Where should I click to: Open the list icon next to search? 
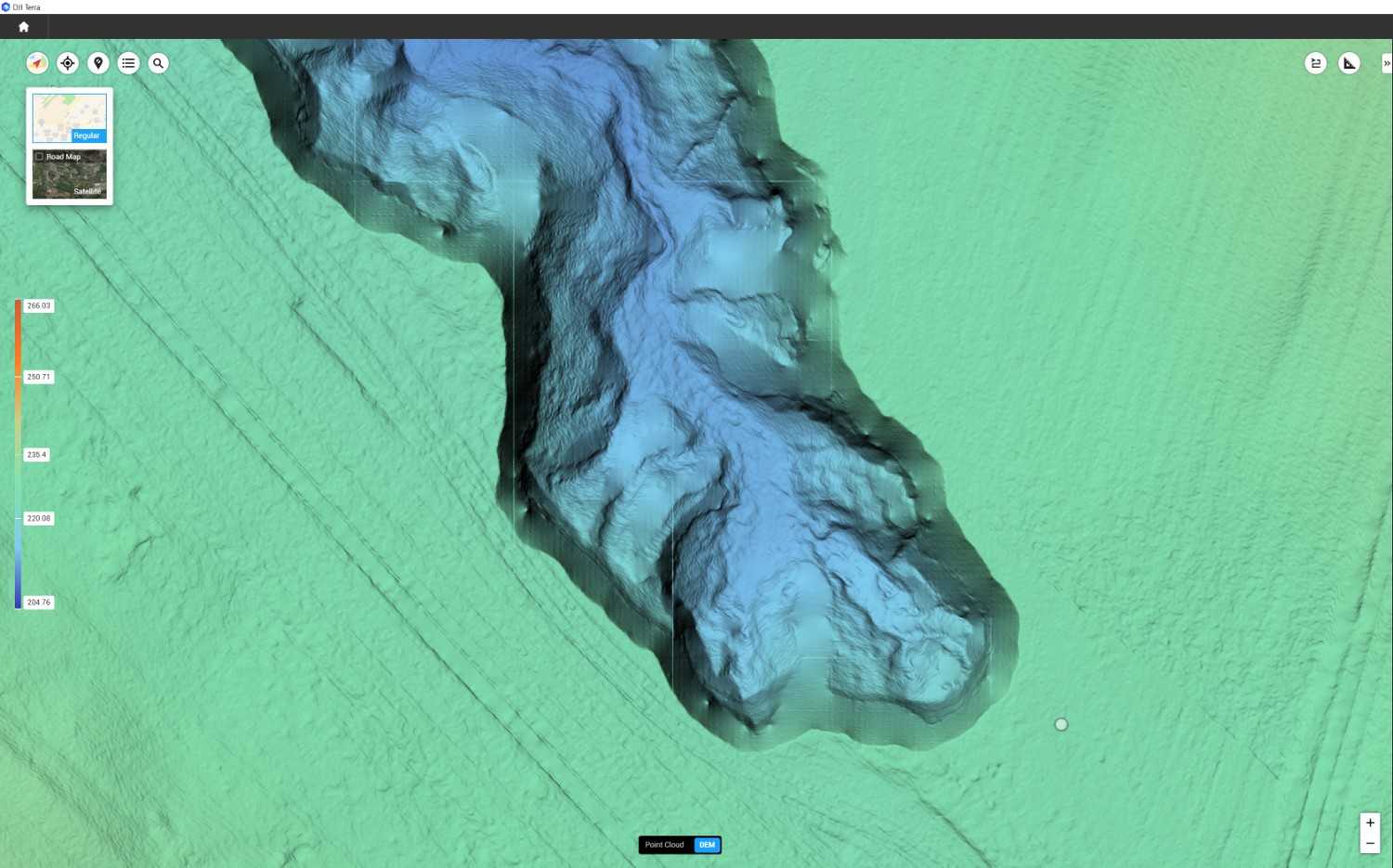click(128, 63)
